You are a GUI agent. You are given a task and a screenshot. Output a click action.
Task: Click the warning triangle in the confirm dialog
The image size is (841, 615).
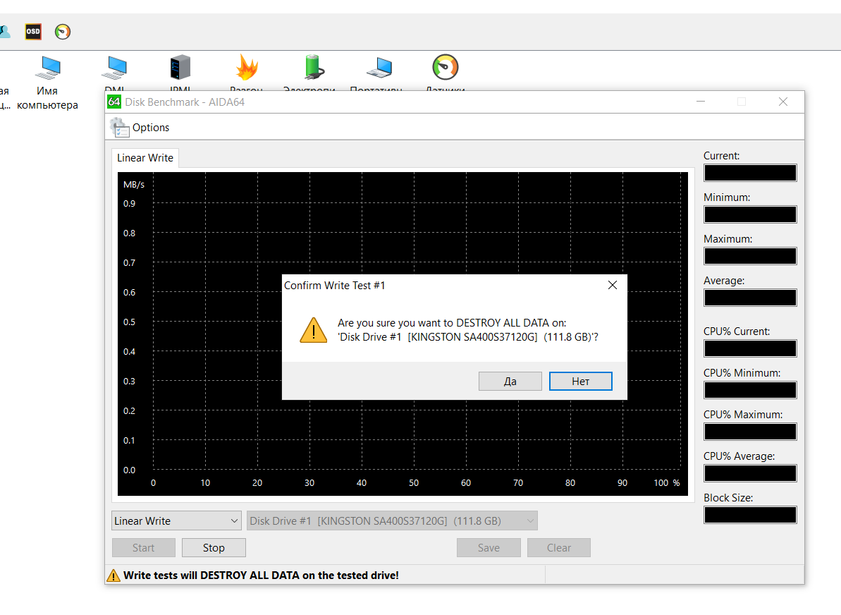coord(313,330)
